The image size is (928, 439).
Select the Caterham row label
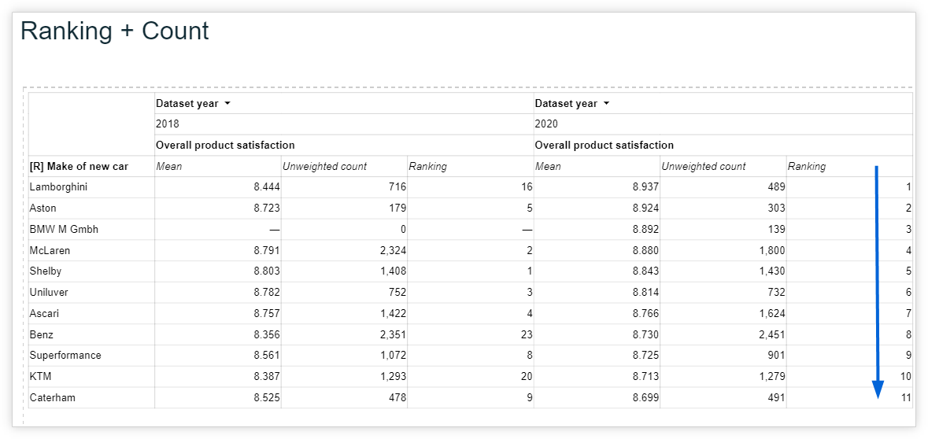[52, 397]
